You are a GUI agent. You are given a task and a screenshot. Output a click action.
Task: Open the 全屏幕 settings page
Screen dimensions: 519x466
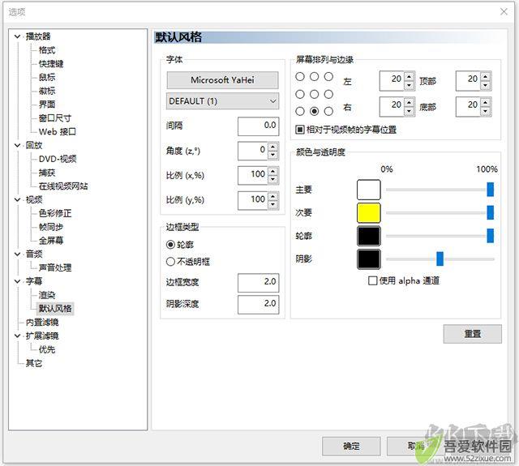(51, 241)
